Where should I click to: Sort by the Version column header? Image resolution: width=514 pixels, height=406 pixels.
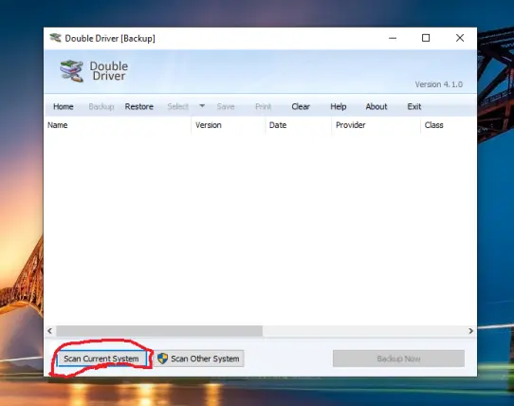pos(229,125)
